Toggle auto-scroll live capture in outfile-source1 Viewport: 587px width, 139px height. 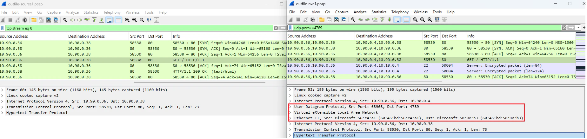click(109, 20)
